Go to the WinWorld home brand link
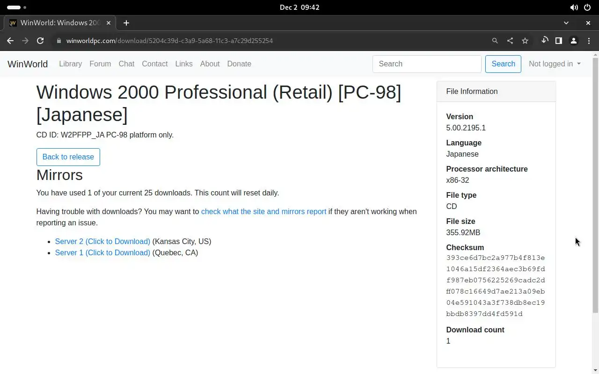 point(28,64)
